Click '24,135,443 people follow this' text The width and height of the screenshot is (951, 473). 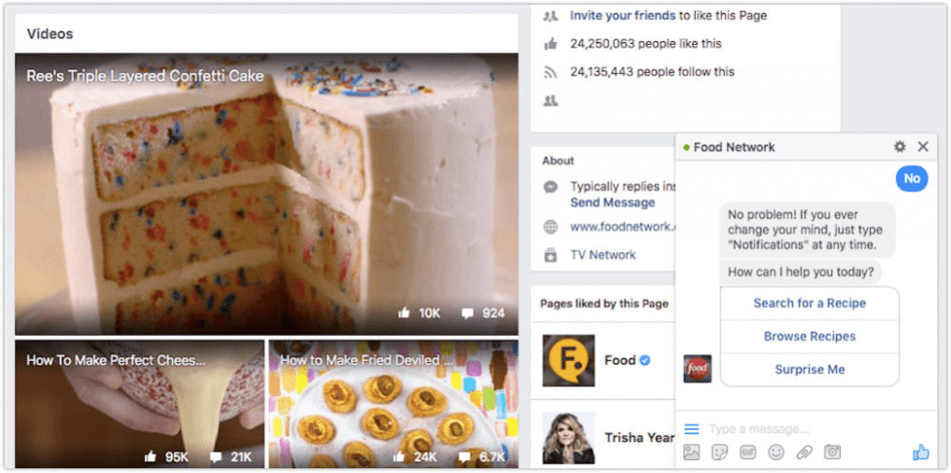pos(652,72)
